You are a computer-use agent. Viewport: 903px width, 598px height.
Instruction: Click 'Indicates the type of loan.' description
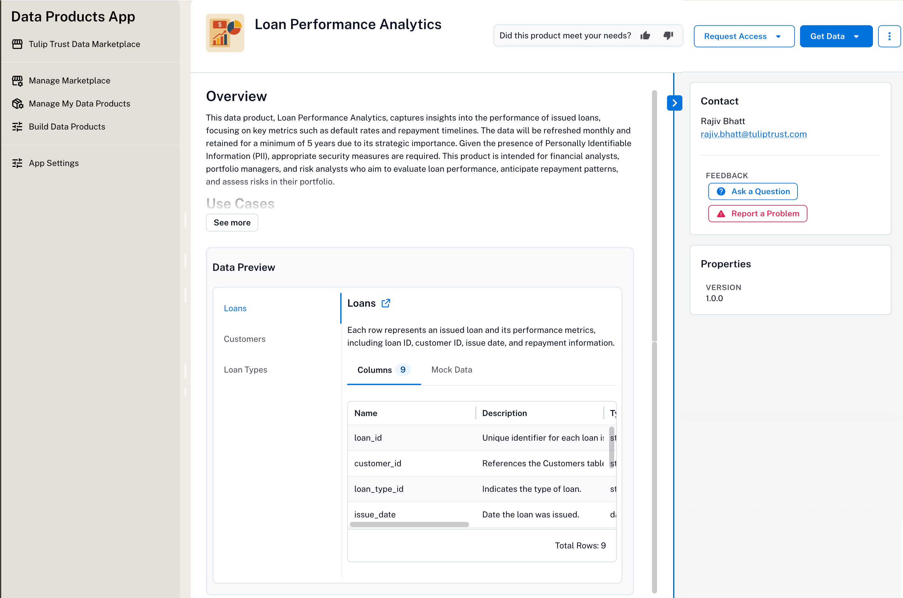(x=531, y=489)
